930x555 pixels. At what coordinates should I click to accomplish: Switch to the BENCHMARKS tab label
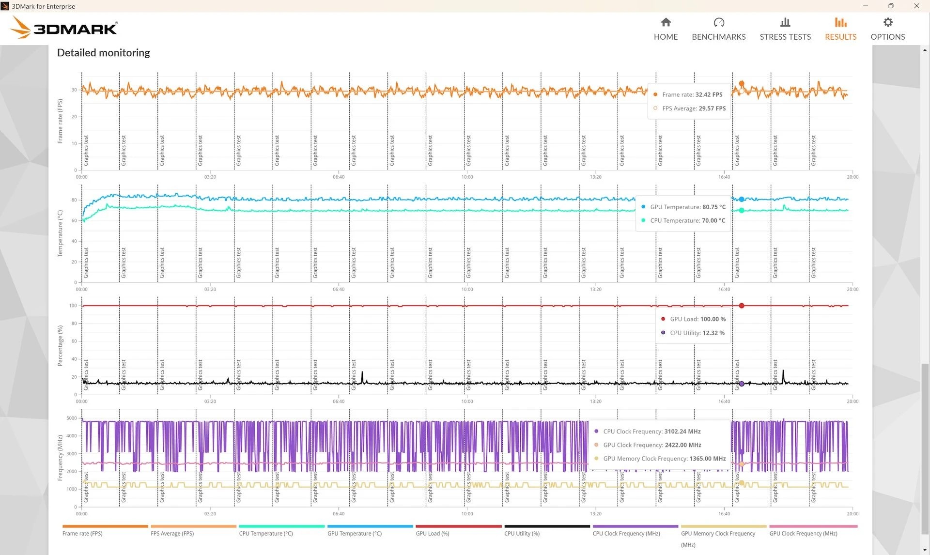click(x=718, y=37)
